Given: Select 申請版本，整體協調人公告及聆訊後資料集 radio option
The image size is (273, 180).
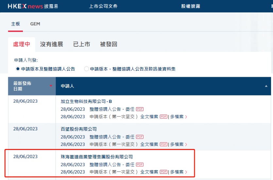Looking at the screenshot, I should point(86,69).
